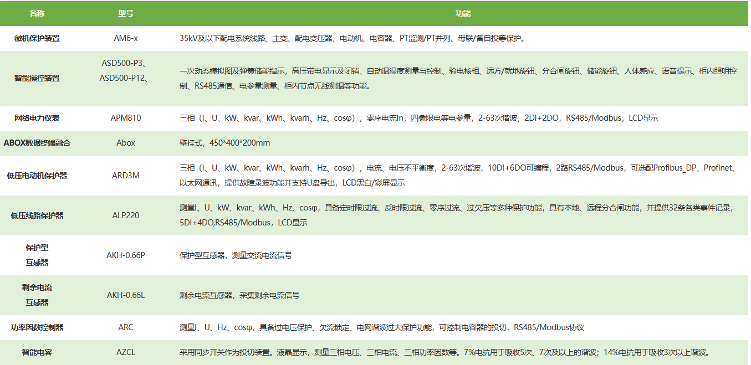Click the ARD3M model number
This screenshot has height=365, width=751.
[126, 176]
